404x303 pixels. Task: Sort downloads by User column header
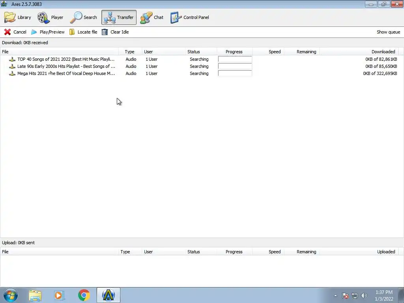coord(163,52)
